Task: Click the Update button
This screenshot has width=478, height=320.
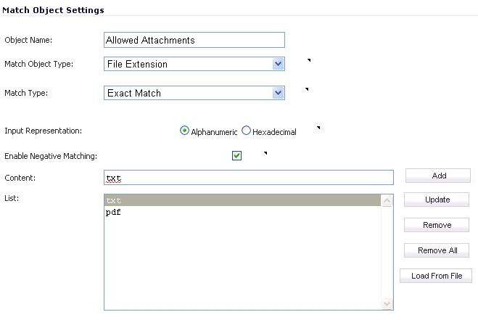Action: point(437,200)
